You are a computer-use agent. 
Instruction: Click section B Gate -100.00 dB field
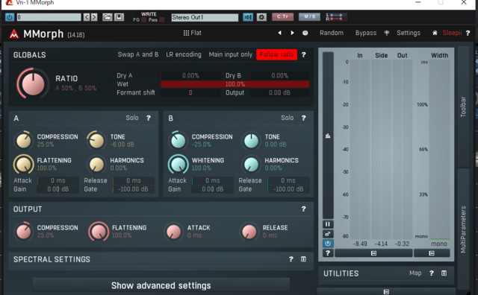[x=288, y=189]
